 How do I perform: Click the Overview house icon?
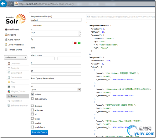9,63
